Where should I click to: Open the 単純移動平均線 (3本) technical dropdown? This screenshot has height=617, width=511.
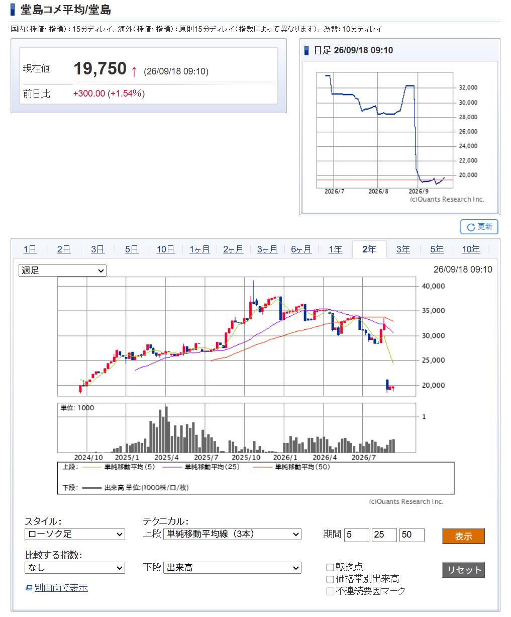click(x=232, y=534)
